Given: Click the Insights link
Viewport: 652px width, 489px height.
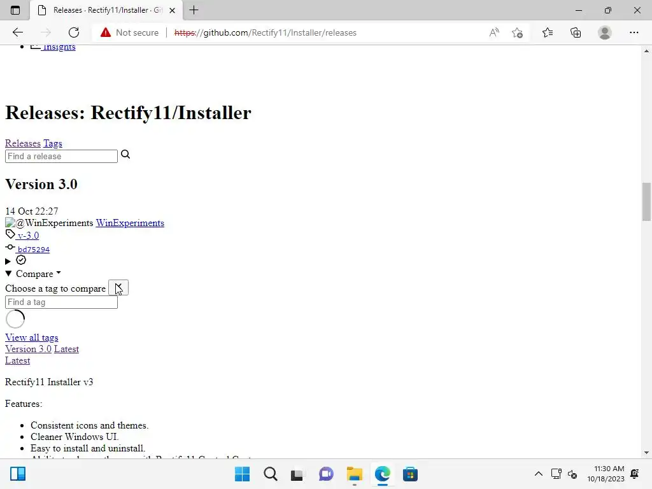Looking at the screenshot, I should point(59,47).
